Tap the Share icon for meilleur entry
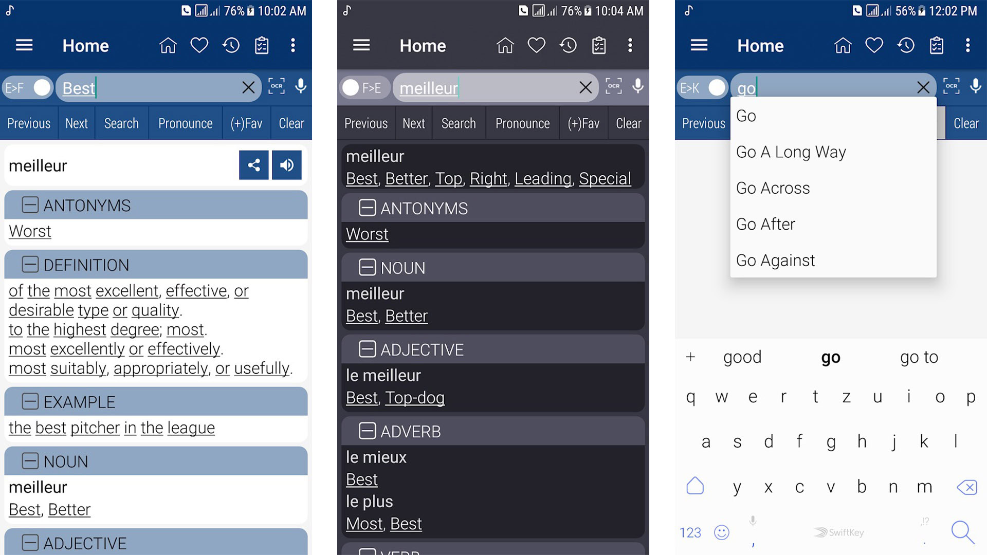 (x=253, y=164)
